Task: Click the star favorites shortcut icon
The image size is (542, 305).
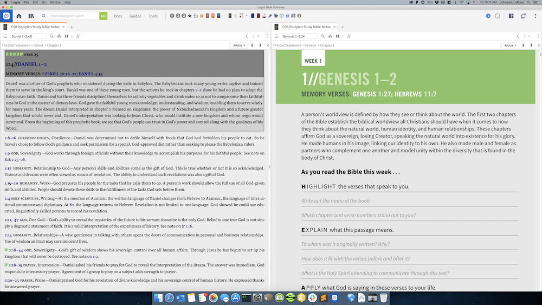Action: point(190,16)
